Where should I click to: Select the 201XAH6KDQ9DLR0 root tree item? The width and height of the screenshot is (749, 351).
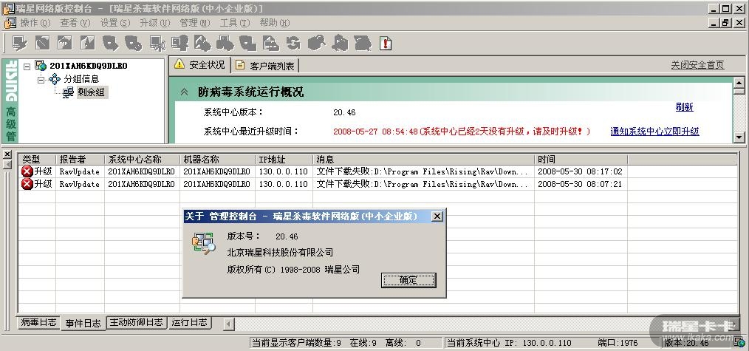(x=89, y=66)
